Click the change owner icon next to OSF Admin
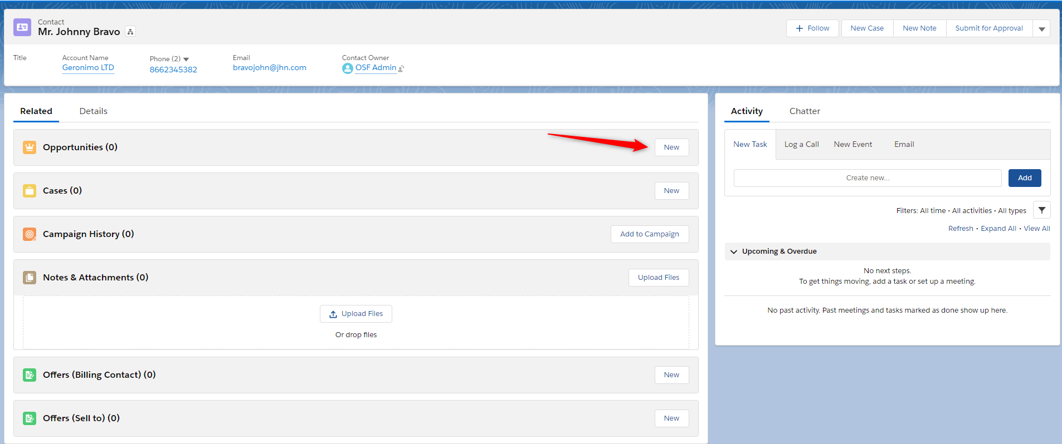 tap(401, 68)
